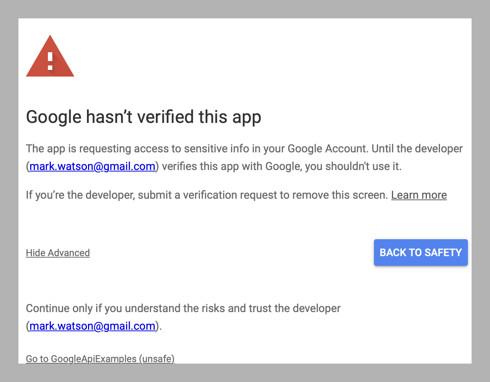The image size is (490, 382).
Task: Click developer email link below "Continue only"
Action: pyautogui.click(x=92, y=326)
